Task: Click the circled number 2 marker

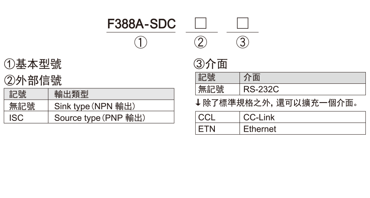Action: point(201,43)
